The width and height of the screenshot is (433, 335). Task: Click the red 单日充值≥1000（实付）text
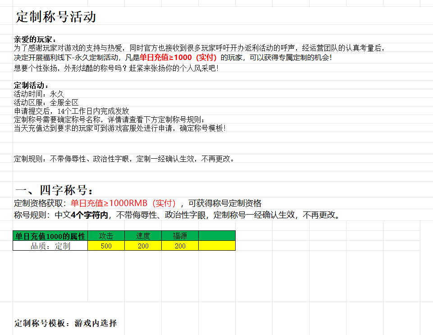[x=178, y=58]
